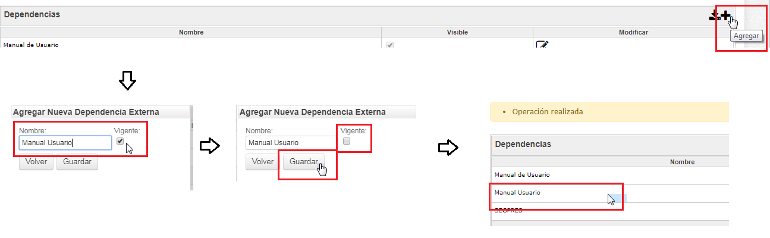
Task: Select the Manual Usuario row in the list
Action: point(610,193)
